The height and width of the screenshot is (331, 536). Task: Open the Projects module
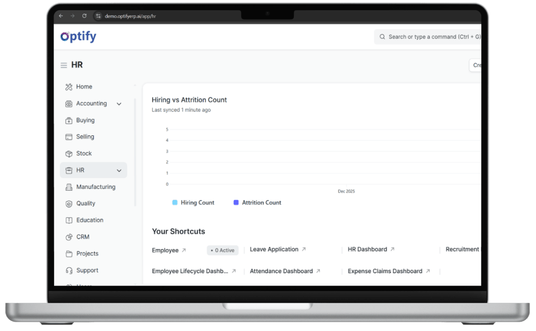87,254
